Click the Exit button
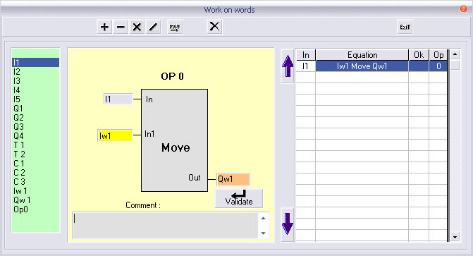Image resolution: width=473 pixels, height=256 pixels. click(405, 28)
